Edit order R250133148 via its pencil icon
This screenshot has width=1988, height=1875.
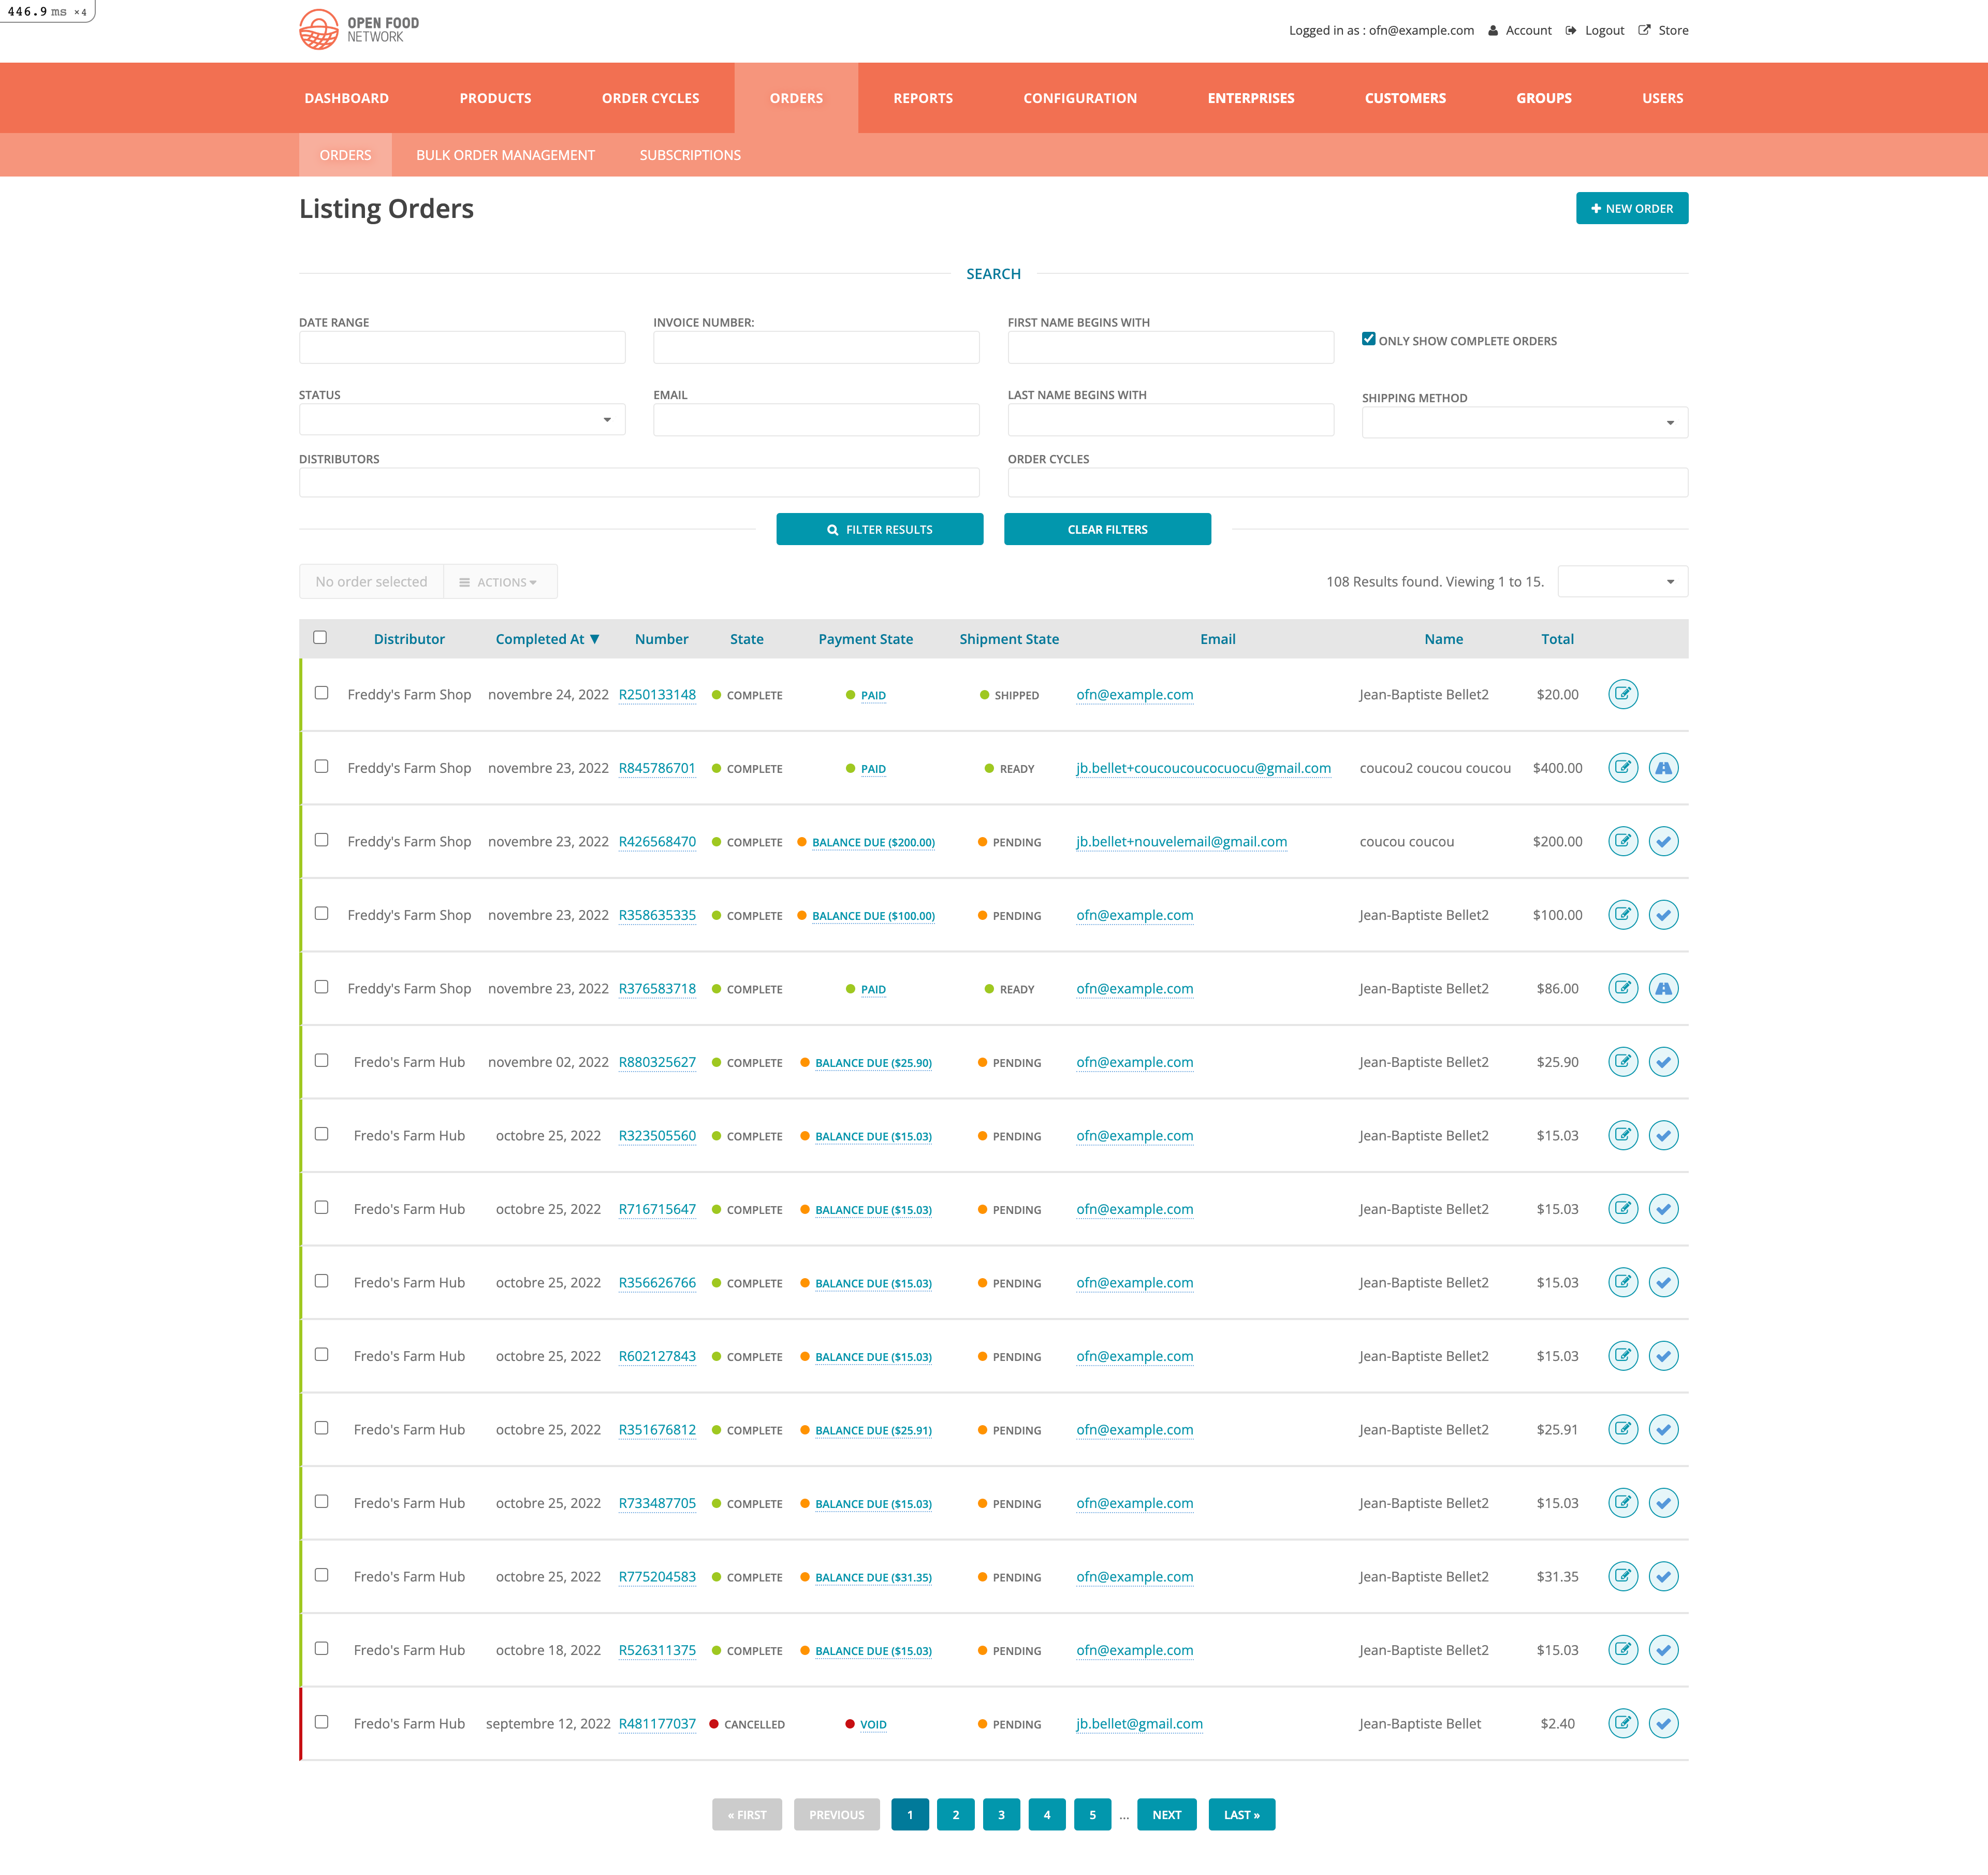[x=1623, y=694]
